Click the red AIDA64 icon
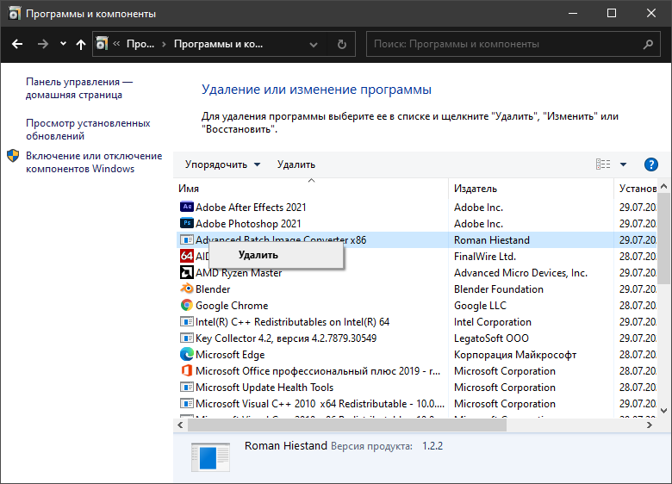 (x=186, y=256)
